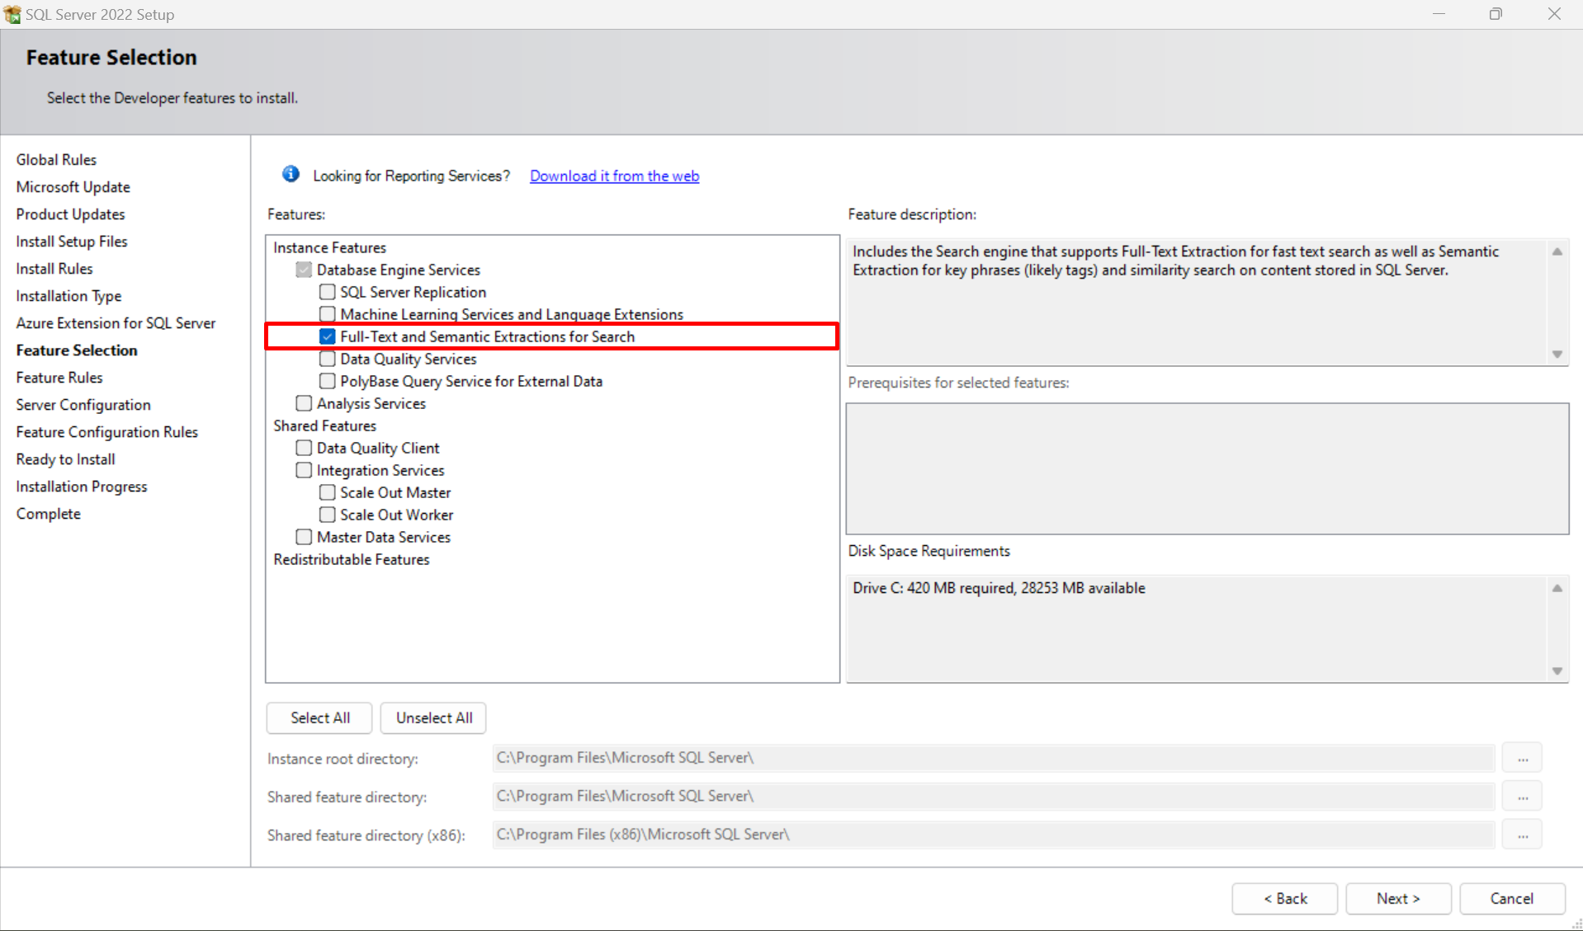Click the Next button

[x=1397, y=899]
